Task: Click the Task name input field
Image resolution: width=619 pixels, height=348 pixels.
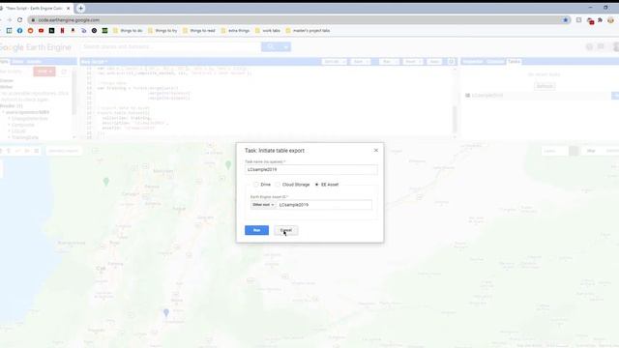Action: coord(311,170)
